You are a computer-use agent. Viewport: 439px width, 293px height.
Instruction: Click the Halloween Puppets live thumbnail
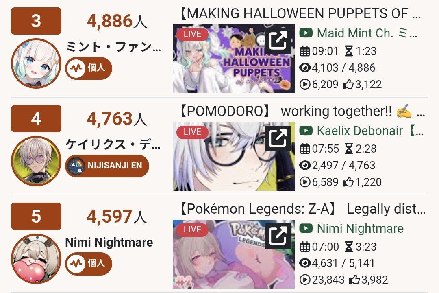tap(233, 59)
